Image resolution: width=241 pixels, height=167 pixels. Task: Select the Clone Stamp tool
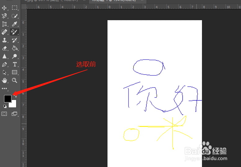point(4,40)
